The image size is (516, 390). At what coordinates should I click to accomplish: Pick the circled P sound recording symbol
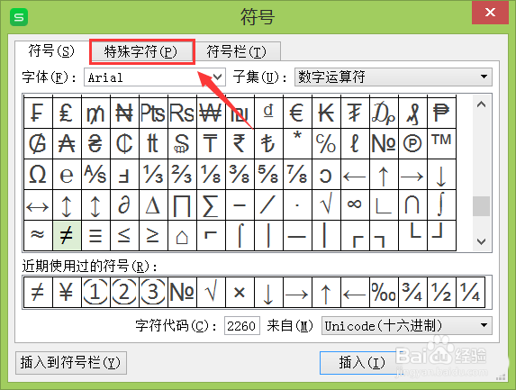tap(412, 144)
